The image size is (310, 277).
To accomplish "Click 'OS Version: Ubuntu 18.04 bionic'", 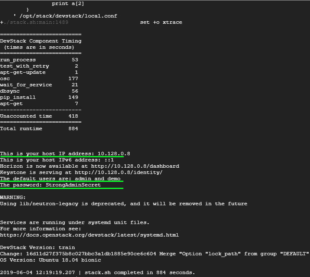I will pos(50,260).
